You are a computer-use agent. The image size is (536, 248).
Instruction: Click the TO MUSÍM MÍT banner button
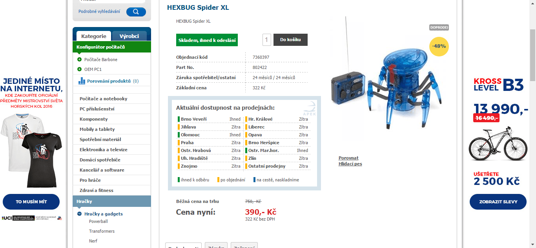click(31, 202)
